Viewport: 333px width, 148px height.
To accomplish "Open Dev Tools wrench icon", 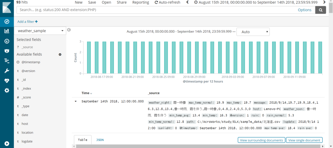I will click(x=7, y=71).
